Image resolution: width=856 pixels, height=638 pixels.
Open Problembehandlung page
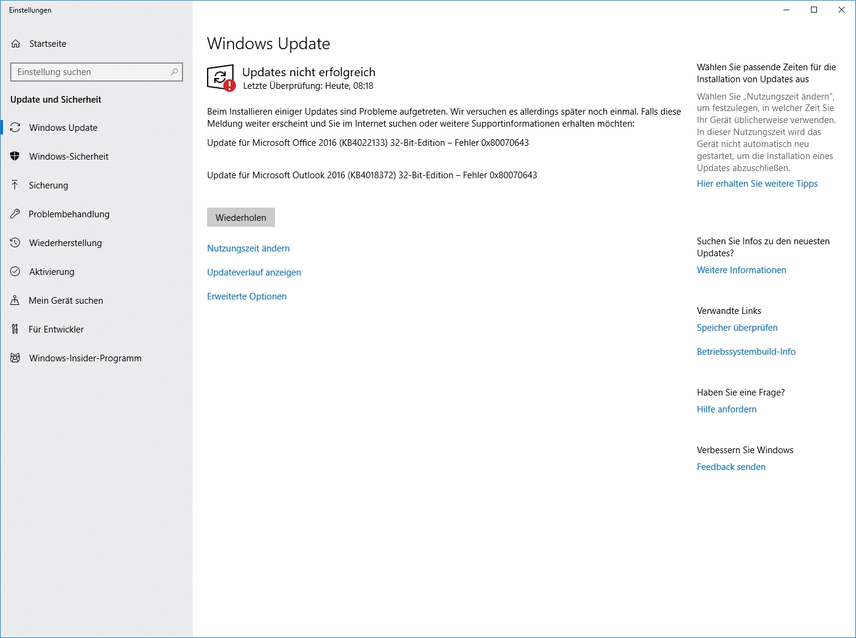pos(97,214)
